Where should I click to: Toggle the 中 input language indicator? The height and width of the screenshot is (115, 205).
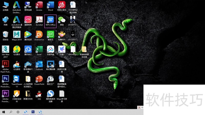pyautogui.click(x=142, y=107)
